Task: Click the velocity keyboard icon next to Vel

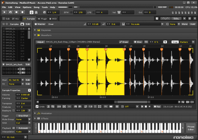Action: pyautogui.click(x=119, y=12)
